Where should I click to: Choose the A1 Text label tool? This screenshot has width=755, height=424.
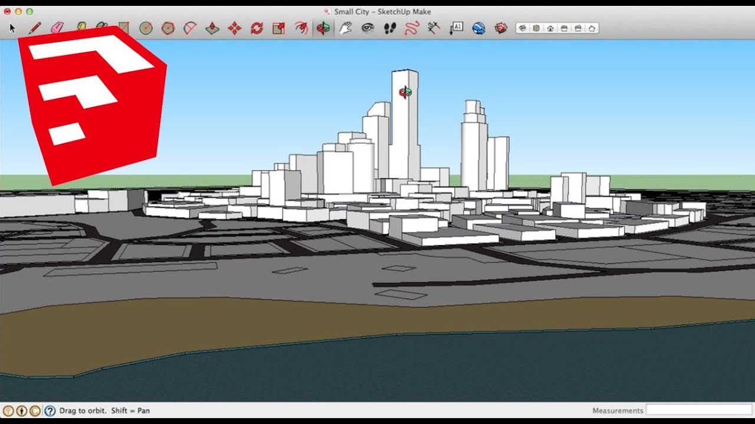pos(457,28)
